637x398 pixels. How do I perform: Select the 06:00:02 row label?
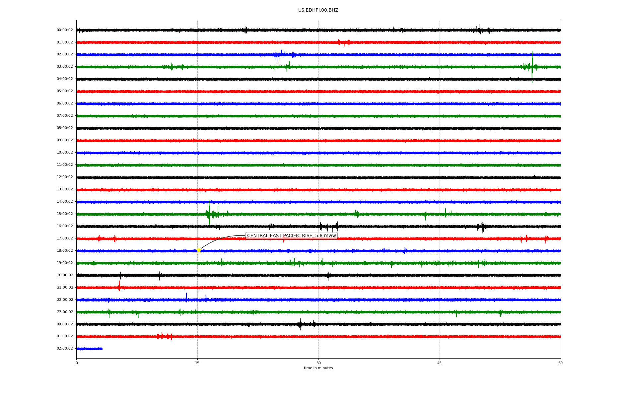(x=65, y=103)
